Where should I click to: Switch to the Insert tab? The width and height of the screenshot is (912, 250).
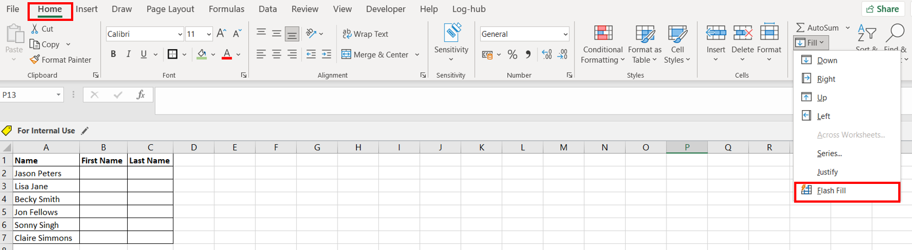tap(86, 9)
